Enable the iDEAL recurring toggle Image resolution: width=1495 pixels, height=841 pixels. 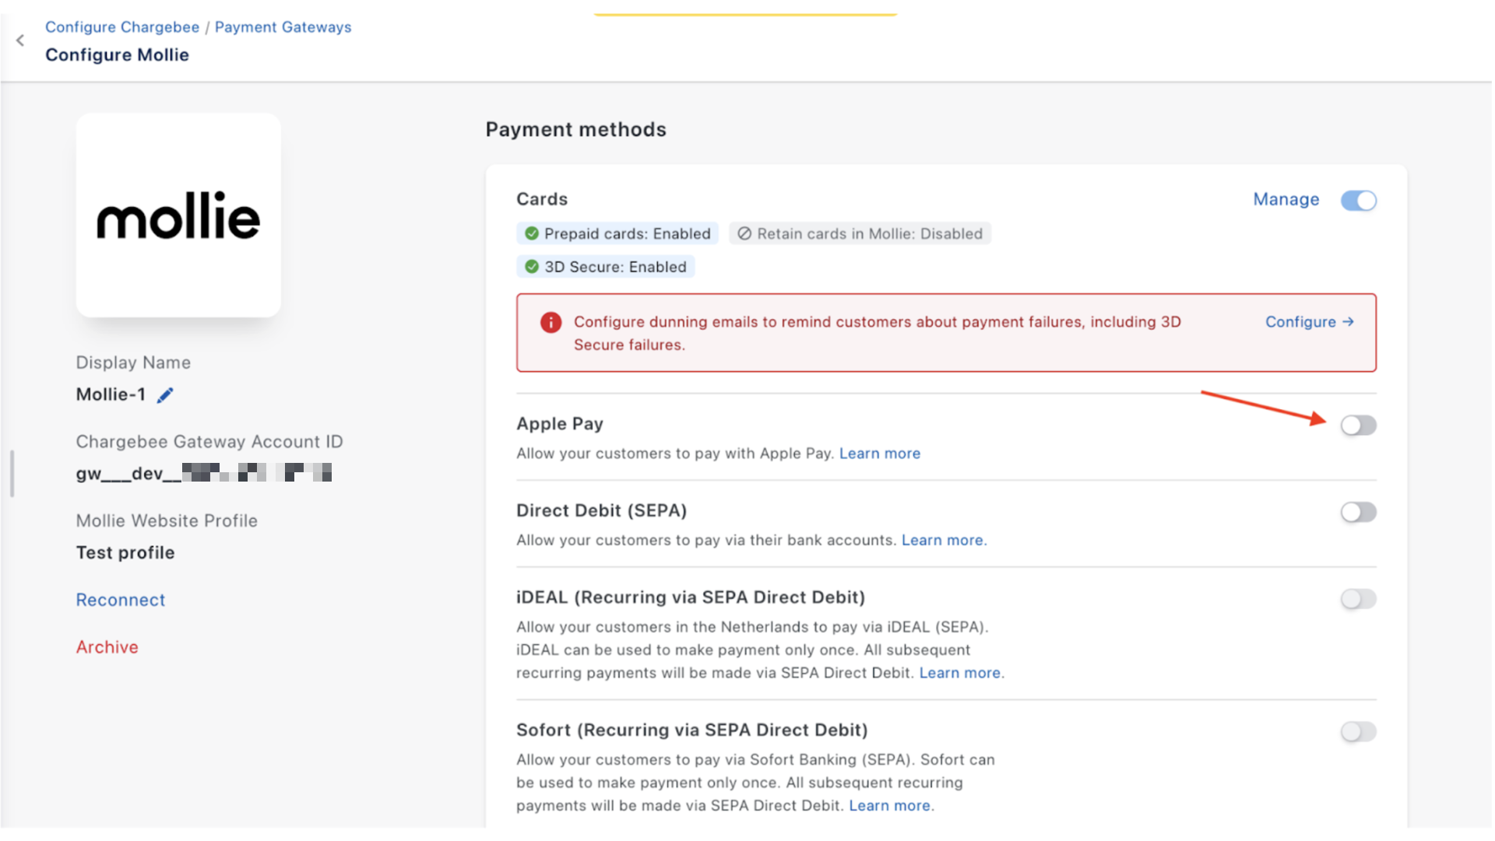pos(1358,599)
